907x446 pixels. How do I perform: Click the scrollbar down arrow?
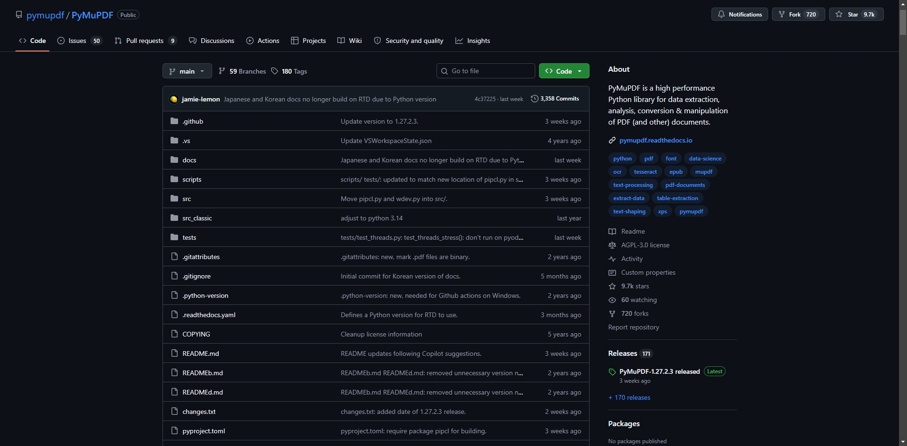(903, 442)
